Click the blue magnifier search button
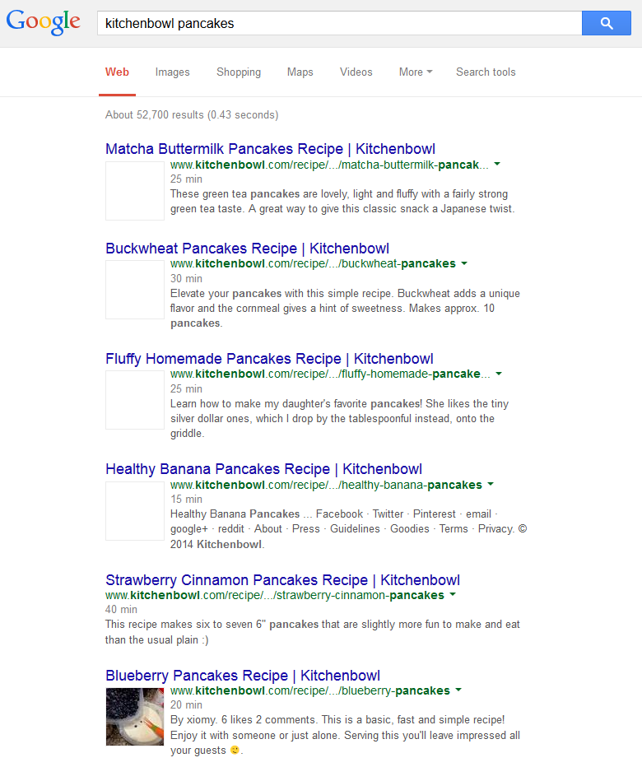642x767 pixels. tap(606, 24)
